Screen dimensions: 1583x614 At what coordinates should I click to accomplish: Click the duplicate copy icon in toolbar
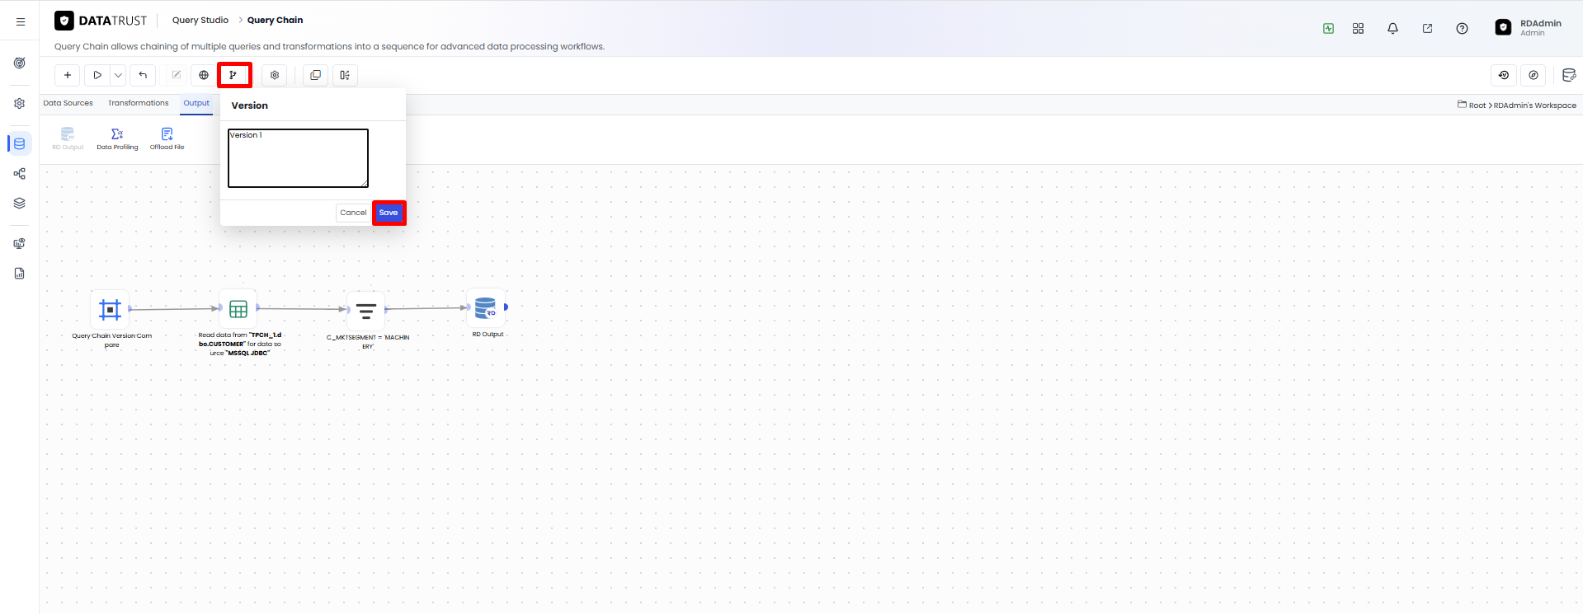(315, 75)
